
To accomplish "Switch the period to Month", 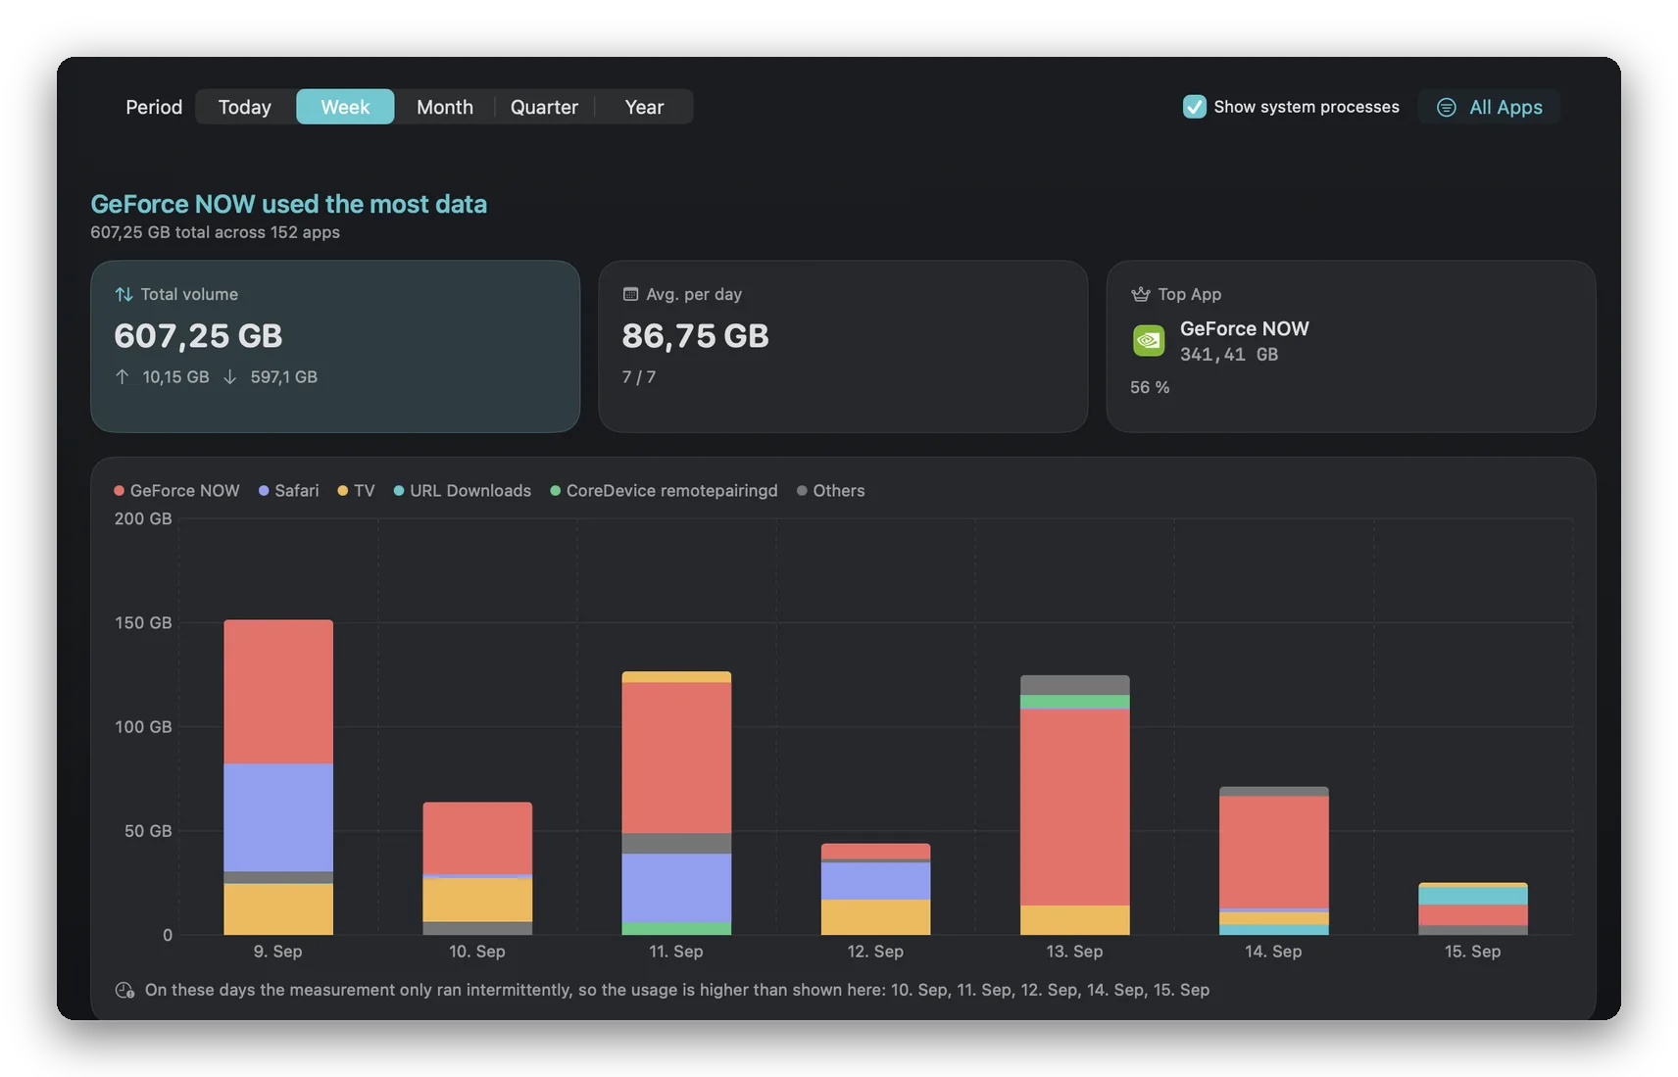I will pyautogui.click(x=445, y=107).
